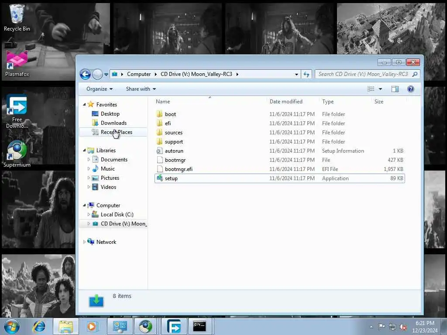Click the Supermium taskbar button
The width and height of the screenshot is (447, 335).
[x=146, y=326]
